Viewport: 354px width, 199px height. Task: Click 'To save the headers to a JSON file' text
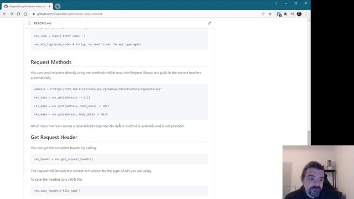tap(56, 179)
